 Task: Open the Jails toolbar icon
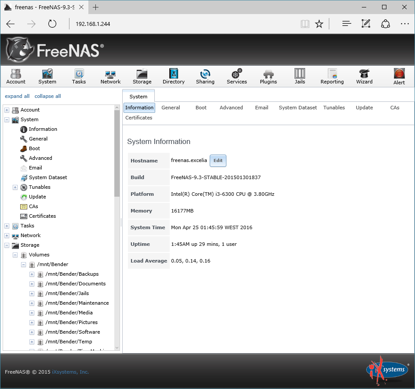300,76
